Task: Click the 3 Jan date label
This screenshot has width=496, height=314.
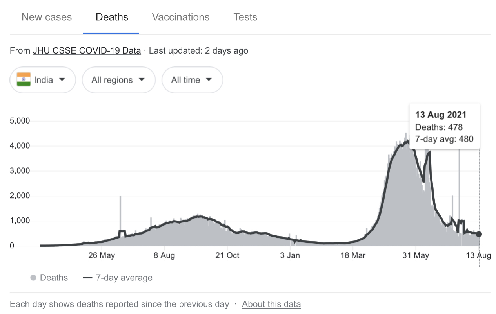Action: point(290,256)
